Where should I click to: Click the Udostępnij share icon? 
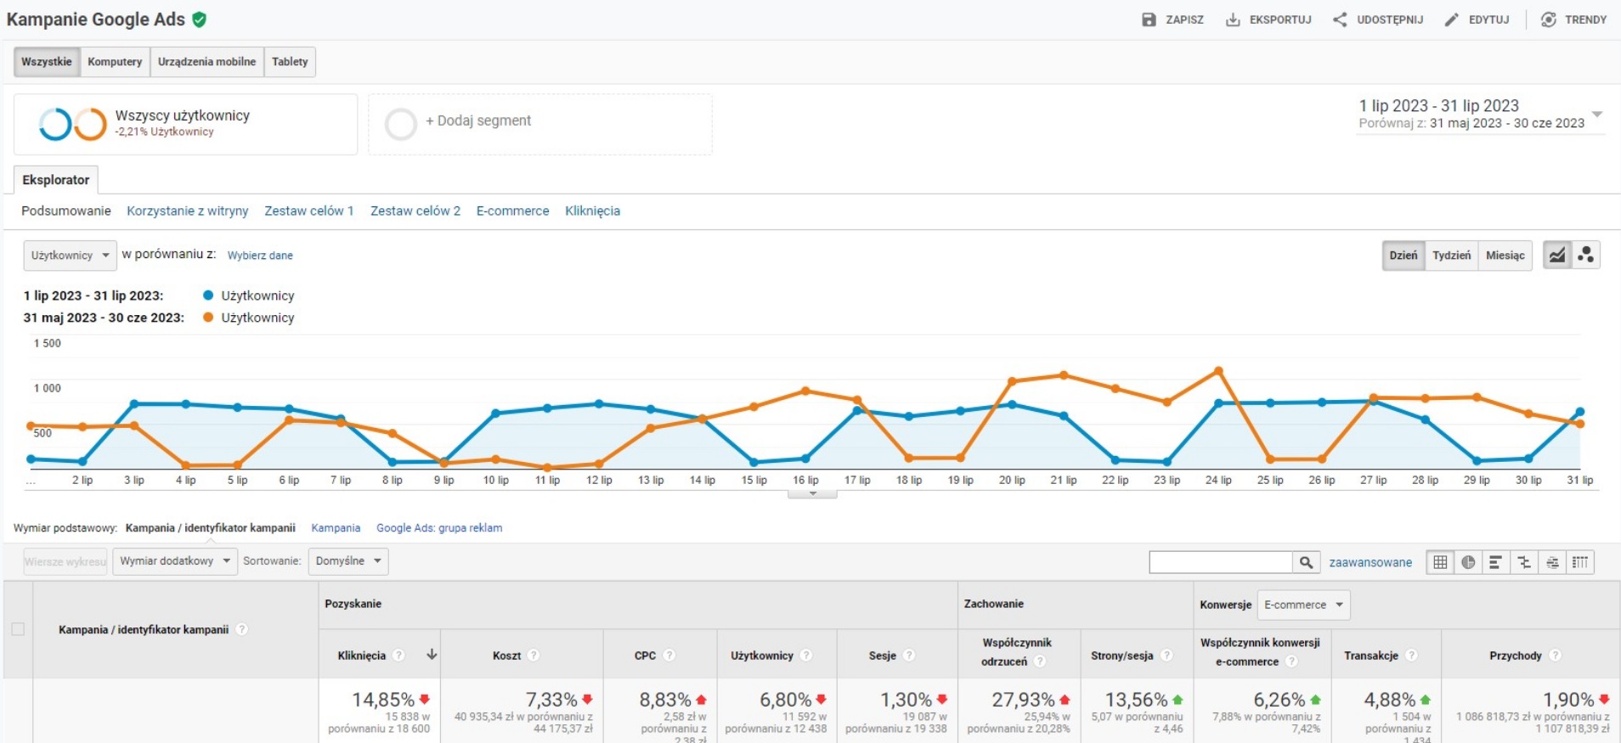click(1340, 20)
